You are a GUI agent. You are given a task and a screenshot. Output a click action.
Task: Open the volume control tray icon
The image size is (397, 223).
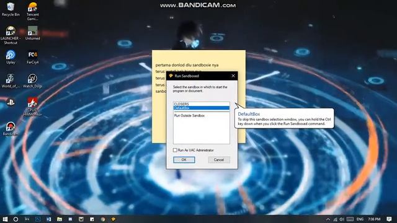tap(342, 219)
